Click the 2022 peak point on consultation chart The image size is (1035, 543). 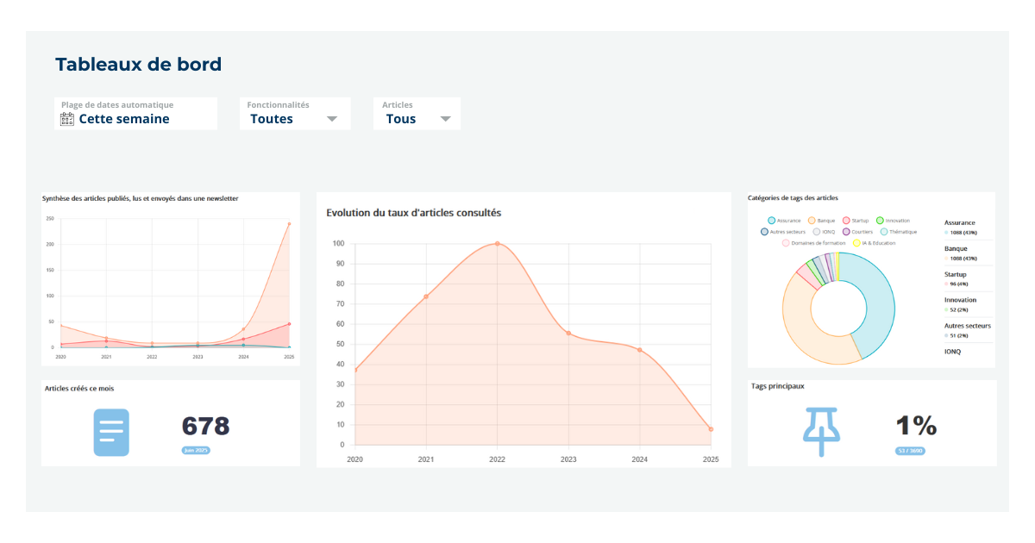coord(497,244)
